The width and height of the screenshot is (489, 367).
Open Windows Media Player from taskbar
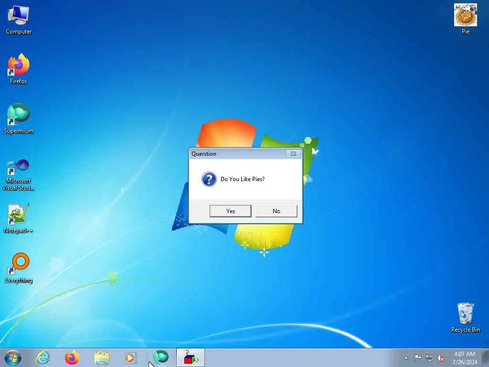130,357
